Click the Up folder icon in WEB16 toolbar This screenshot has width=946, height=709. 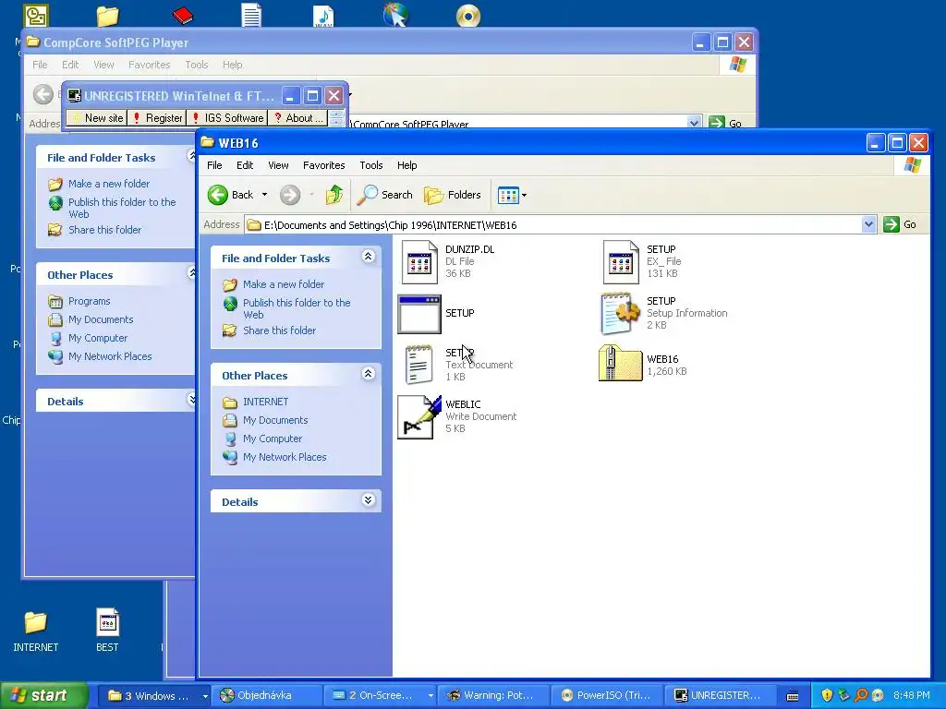[334, 195]
